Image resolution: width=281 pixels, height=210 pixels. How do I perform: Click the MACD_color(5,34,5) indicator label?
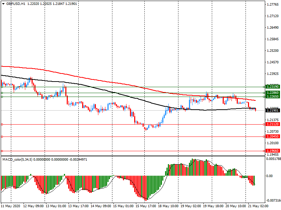[17, 160]
